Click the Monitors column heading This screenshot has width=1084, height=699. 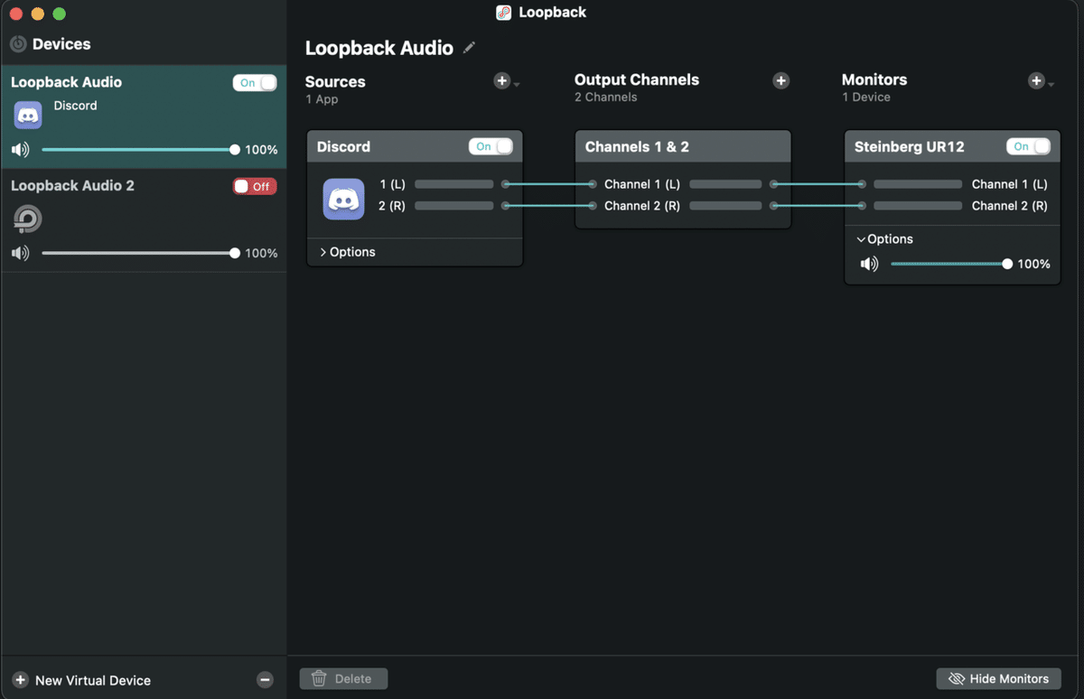(874, 79)
